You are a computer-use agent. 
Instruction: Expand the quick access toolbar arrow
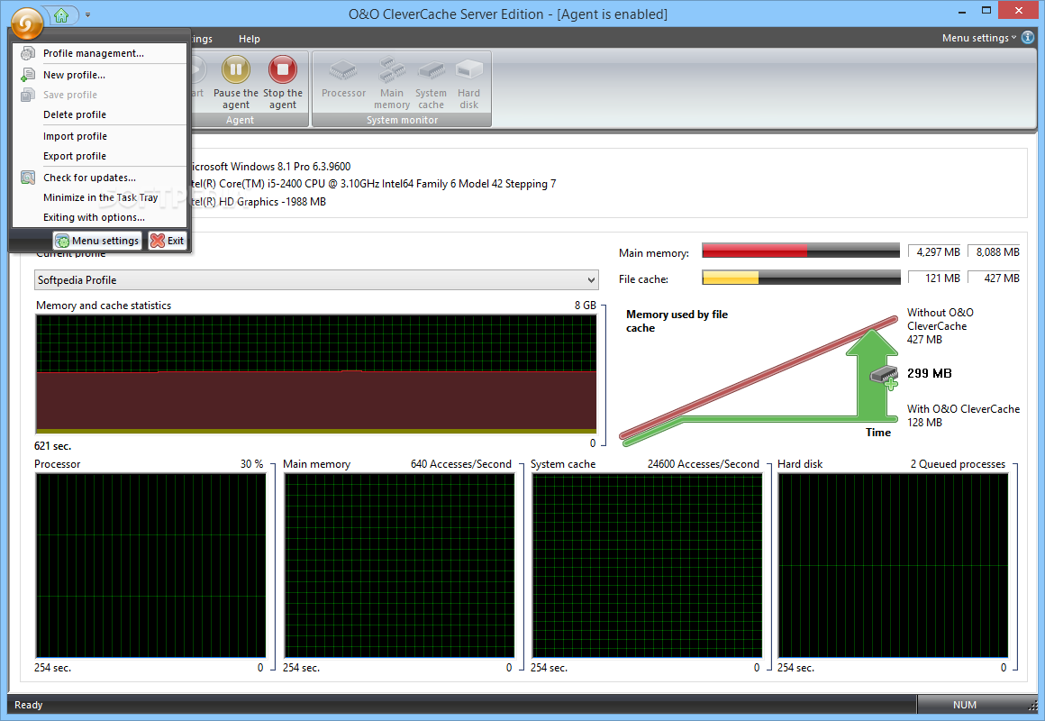pyautogui.click(x=88, y=14)
